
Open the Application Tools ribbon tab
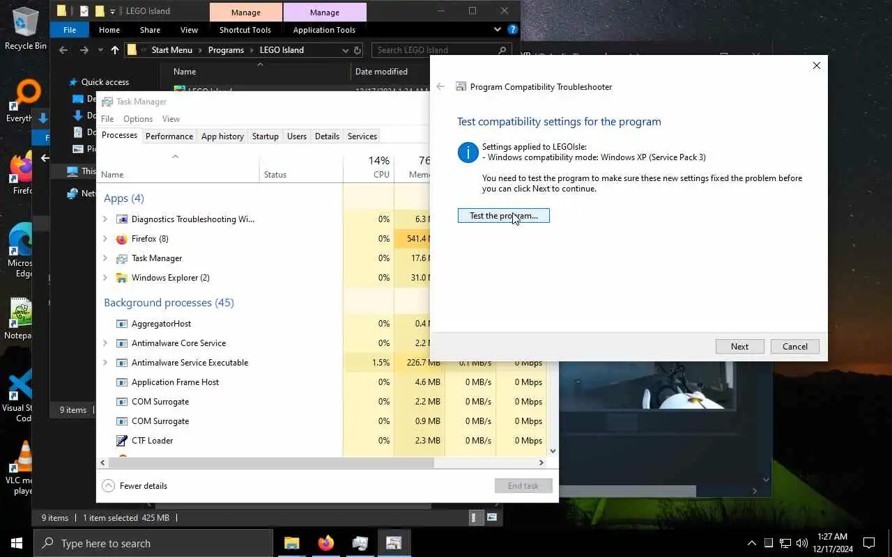pyautogui.click(x=324, y=30)
